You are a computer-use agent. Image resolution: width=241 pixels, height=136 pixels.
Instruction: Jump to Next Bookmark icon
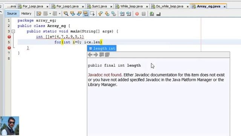click(107, 14)
